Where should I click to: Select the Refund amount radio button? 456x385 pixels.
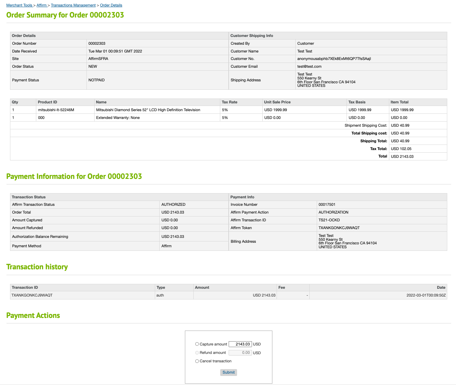(197, 353)
